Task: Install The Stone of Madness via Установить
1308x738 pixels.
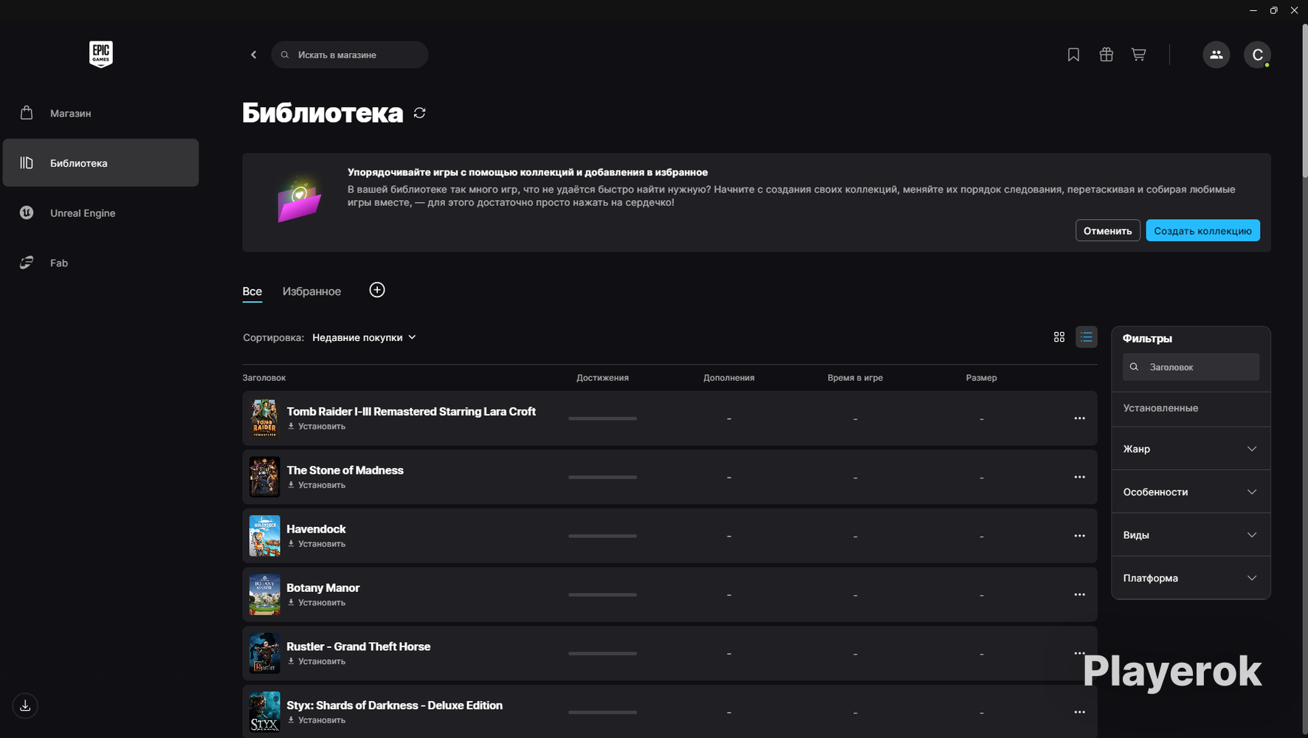Action: click(x=317, y=485)
